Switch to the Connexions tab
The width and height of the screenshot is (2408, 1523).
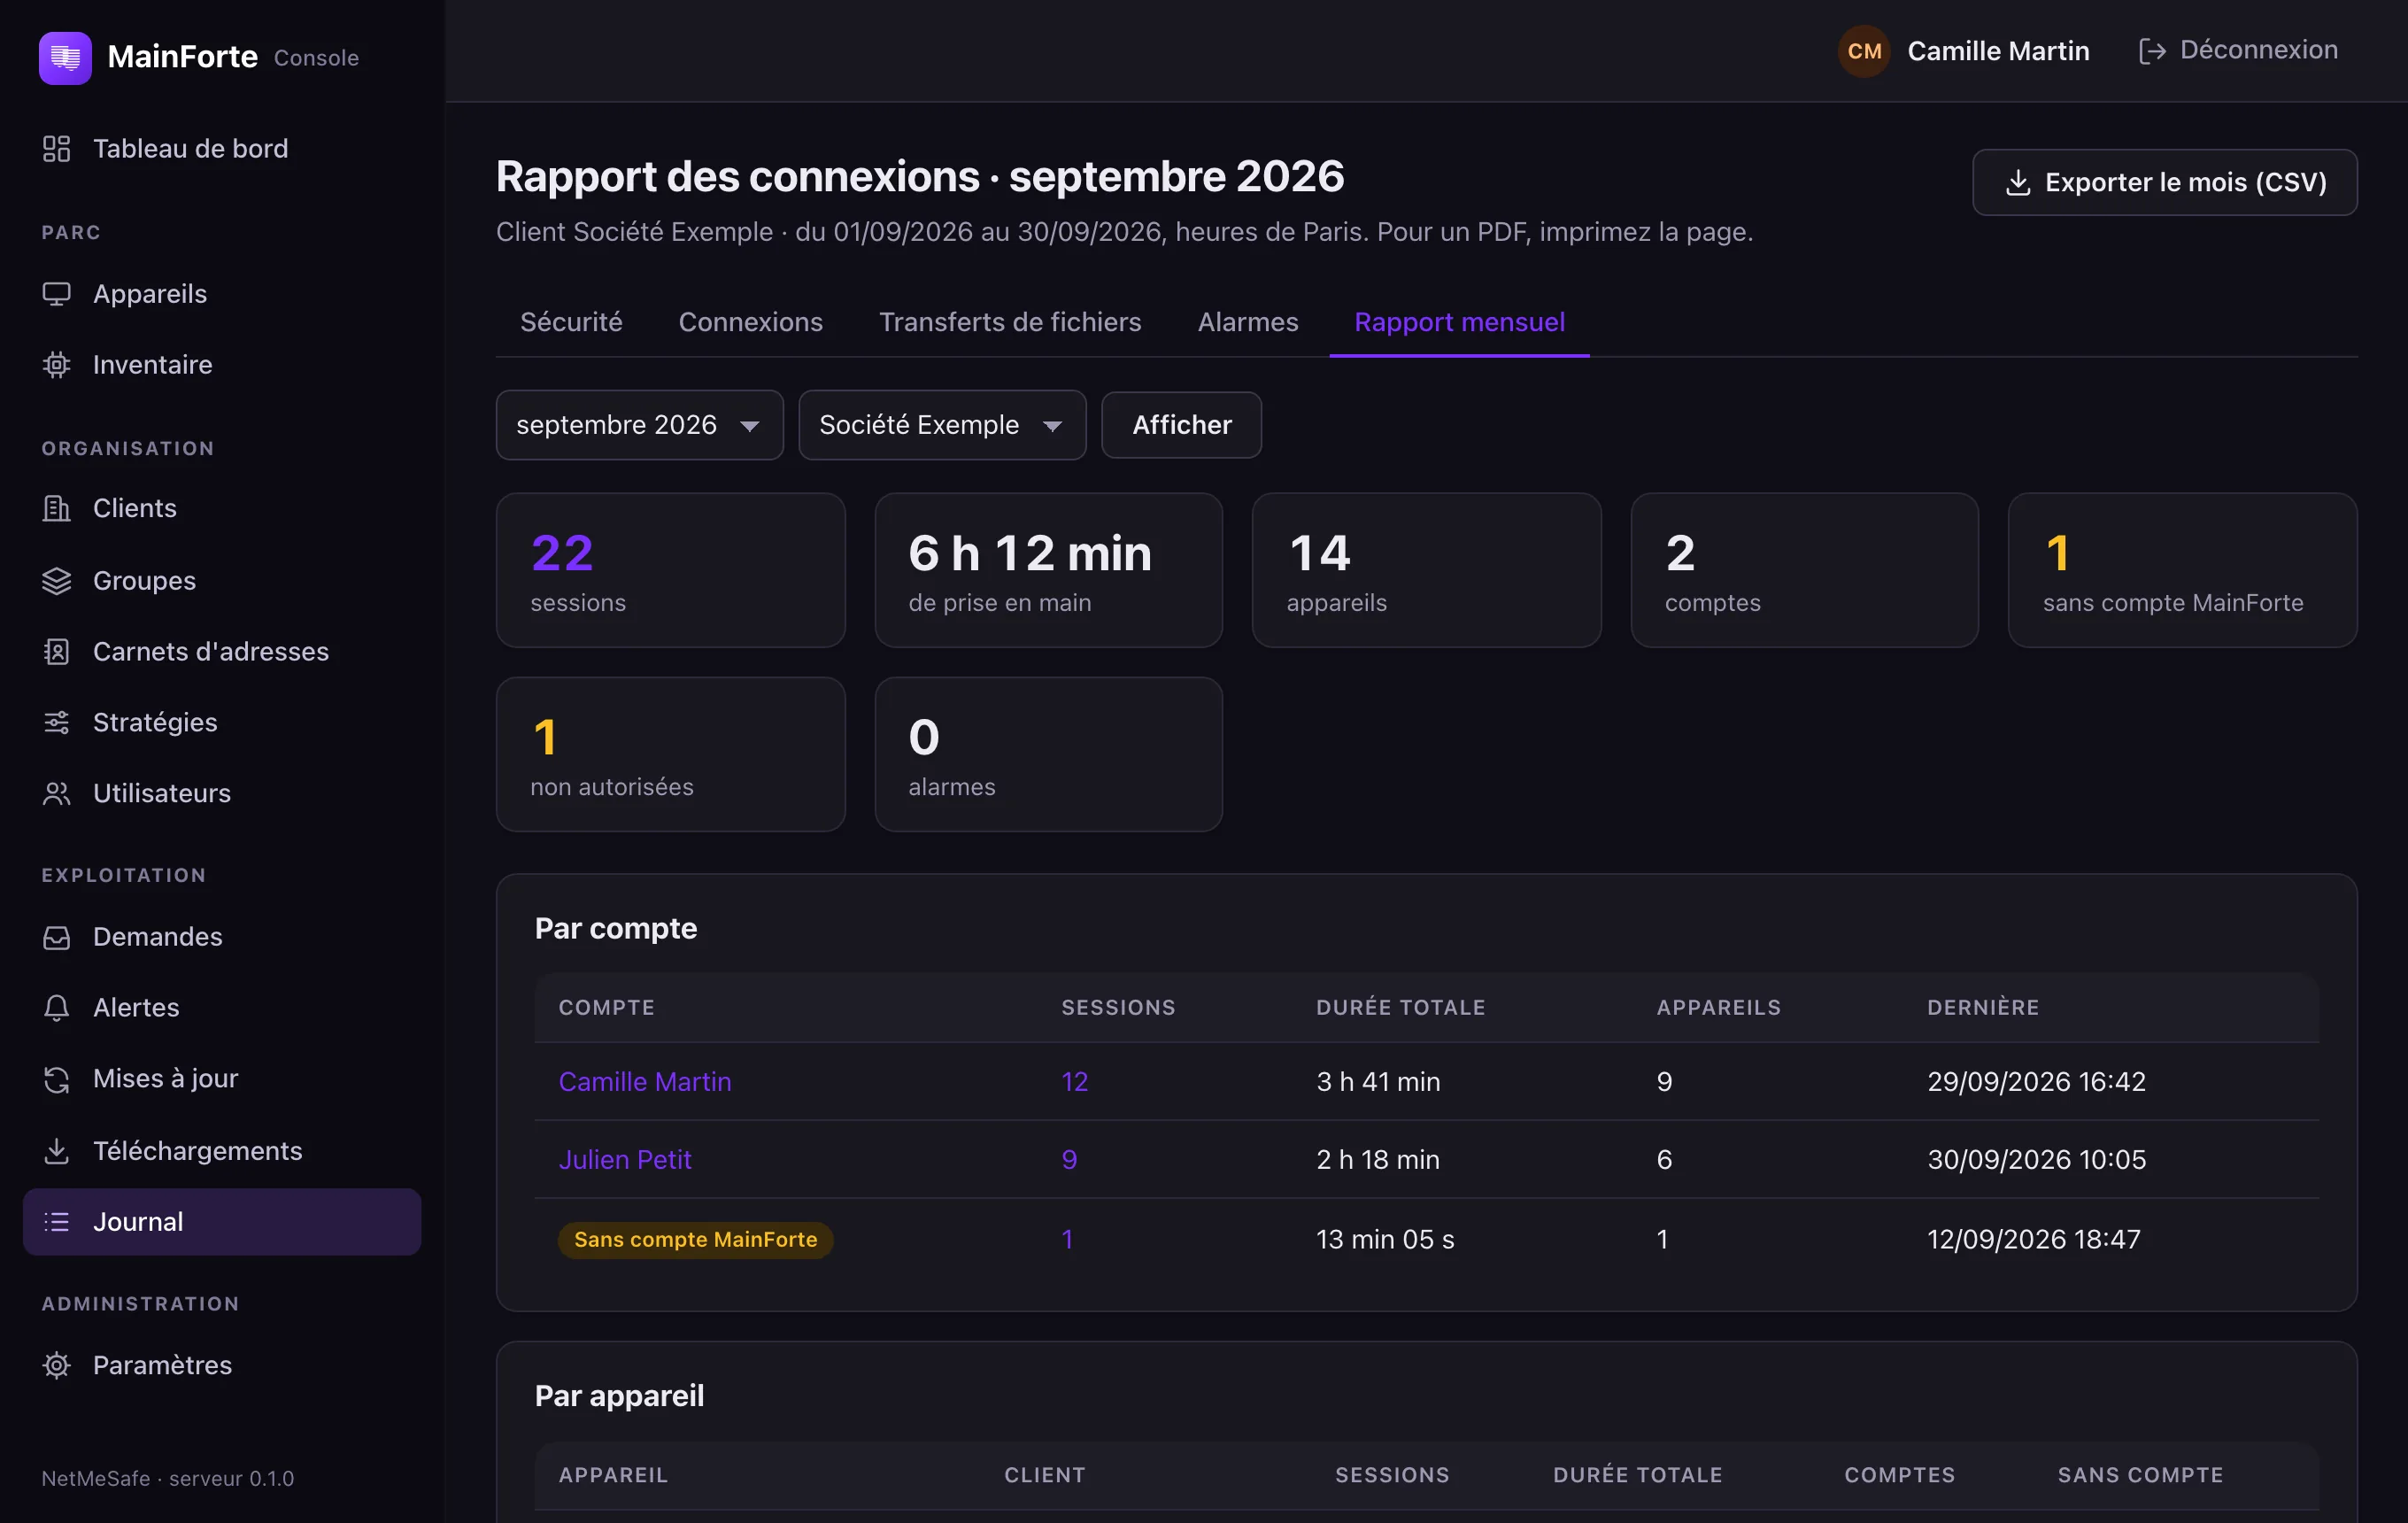point(750,322)
